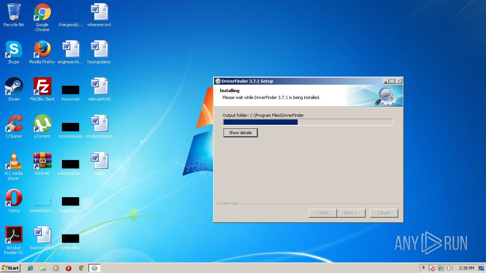Select the hourupdates Word document
Screen dimensions: 486x273
[x=99, y=53]
